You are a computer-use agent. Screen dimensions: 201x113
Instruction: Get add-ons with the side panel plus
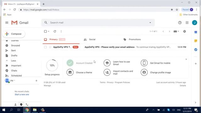[196, 63]
